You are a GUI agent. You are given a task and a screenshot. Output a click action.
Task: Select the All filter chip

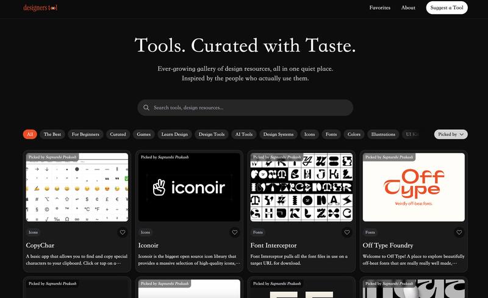coord(30,135)
